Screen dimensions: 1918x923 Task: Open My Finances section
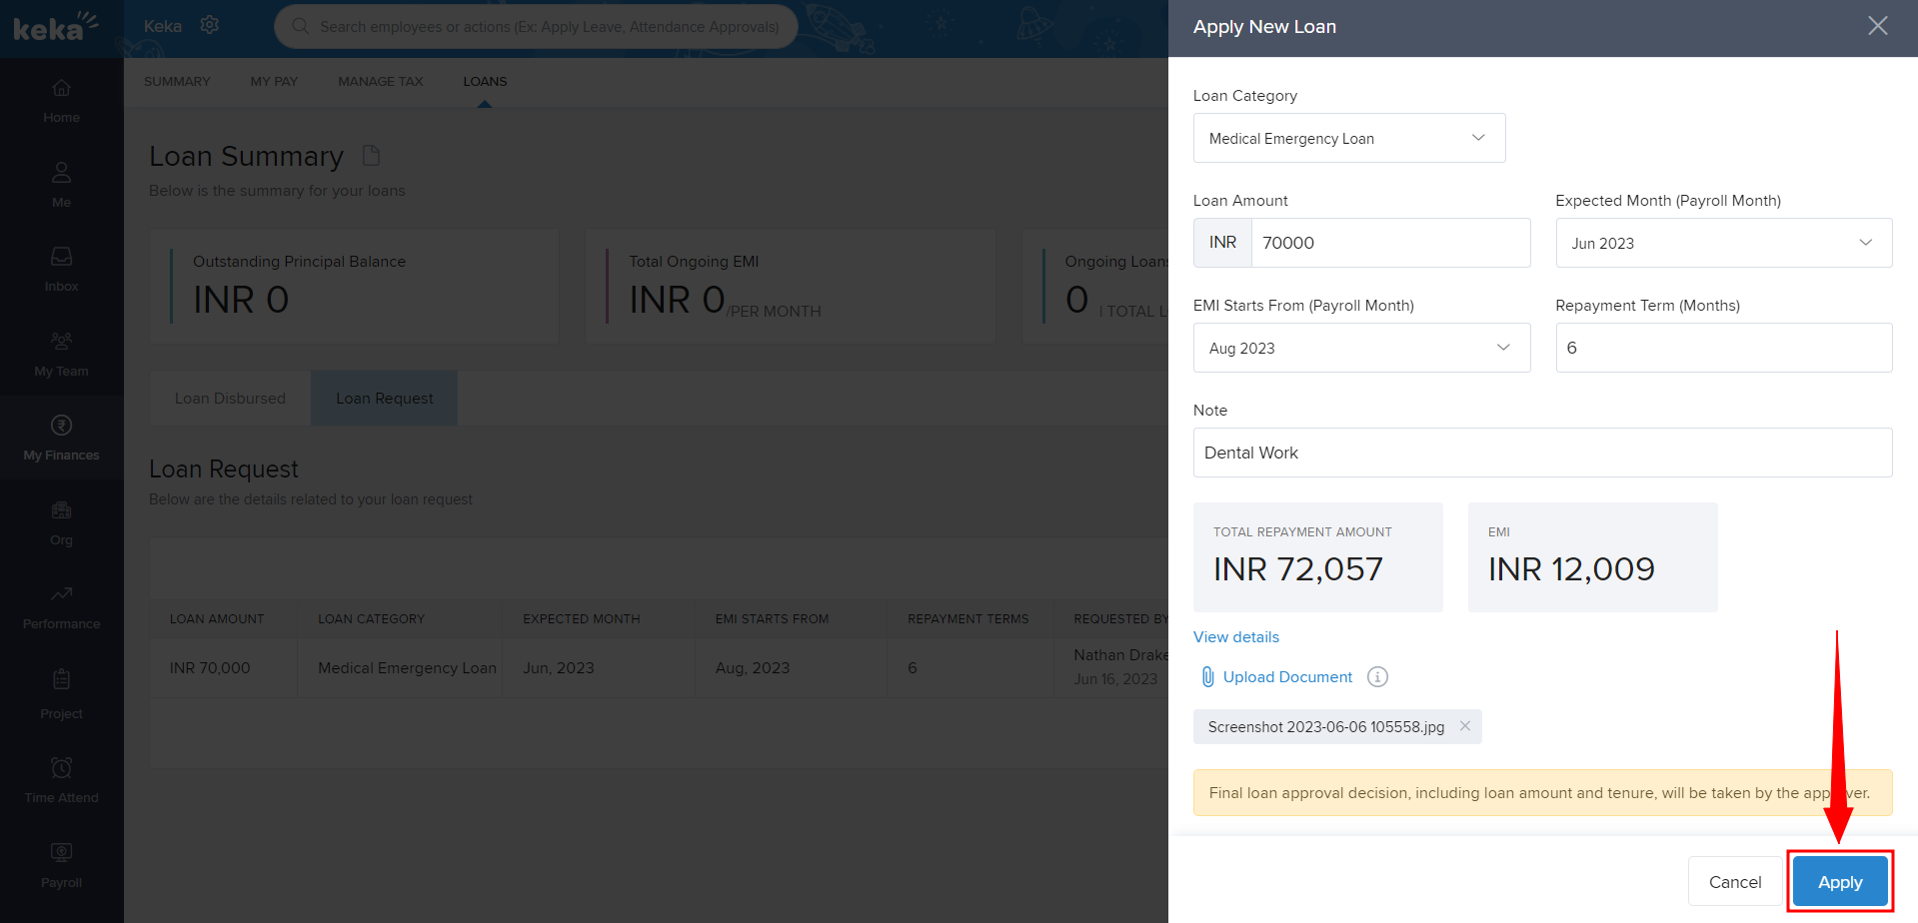coord(61,439)
